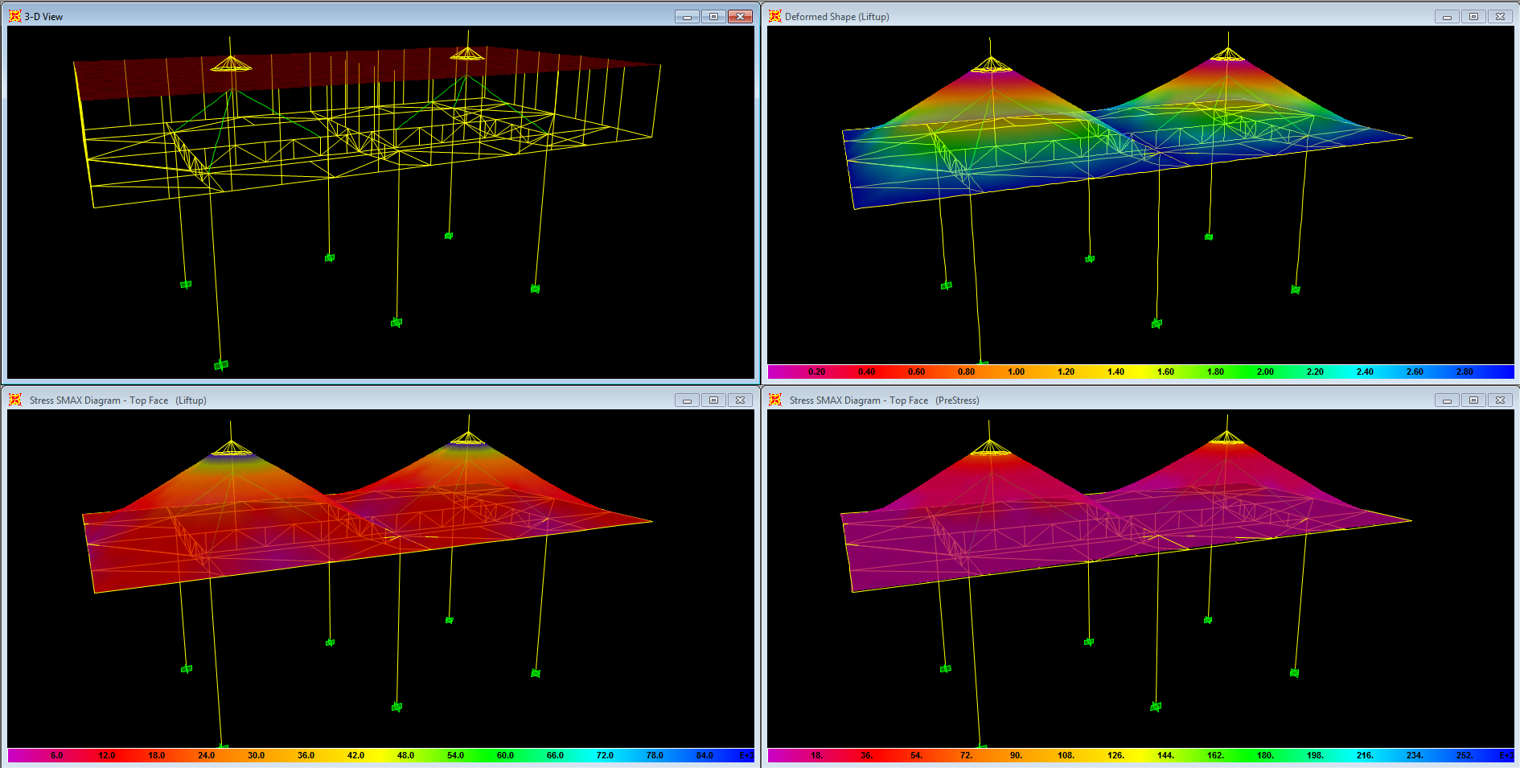
Task: Click the Stress SMAX (Liftup) window icon
Action: click(x=14, y=400)
